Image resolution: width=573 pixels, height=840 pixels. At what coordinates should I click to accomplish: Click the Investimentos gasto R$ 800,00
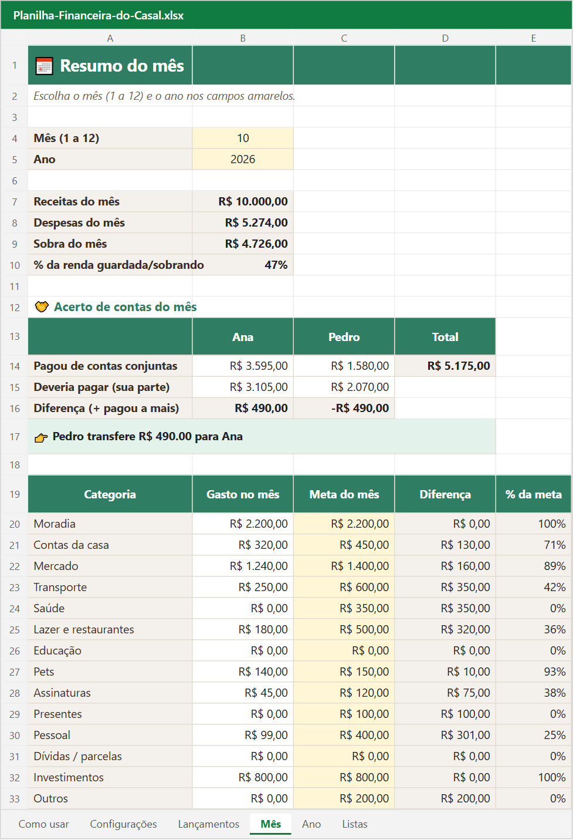pos(243,777)
